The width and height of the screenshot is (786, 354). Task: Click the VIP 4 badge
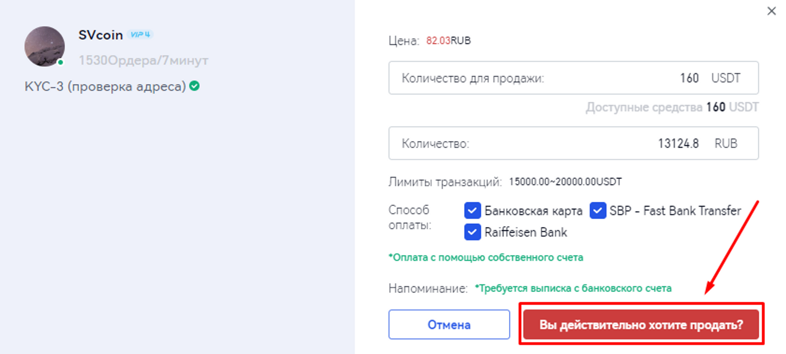click(140, 35)
